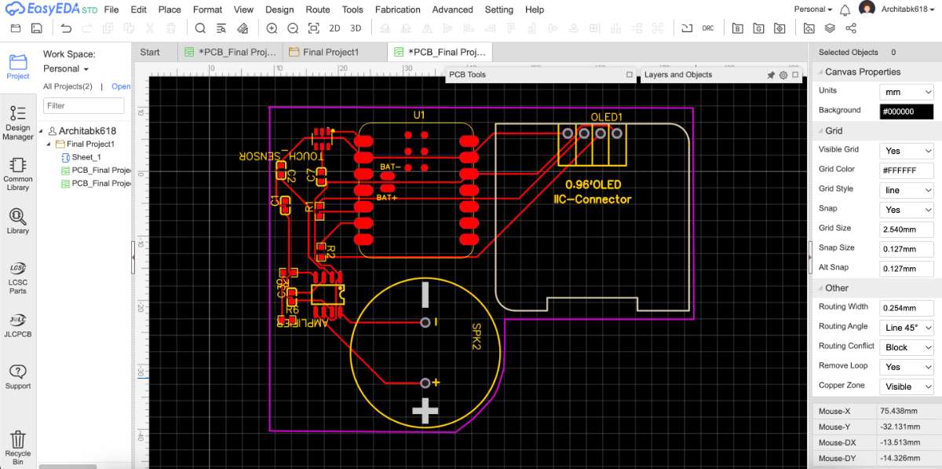
Task: Open the Recycle Bin sidebar item
Action: [18, 448]
